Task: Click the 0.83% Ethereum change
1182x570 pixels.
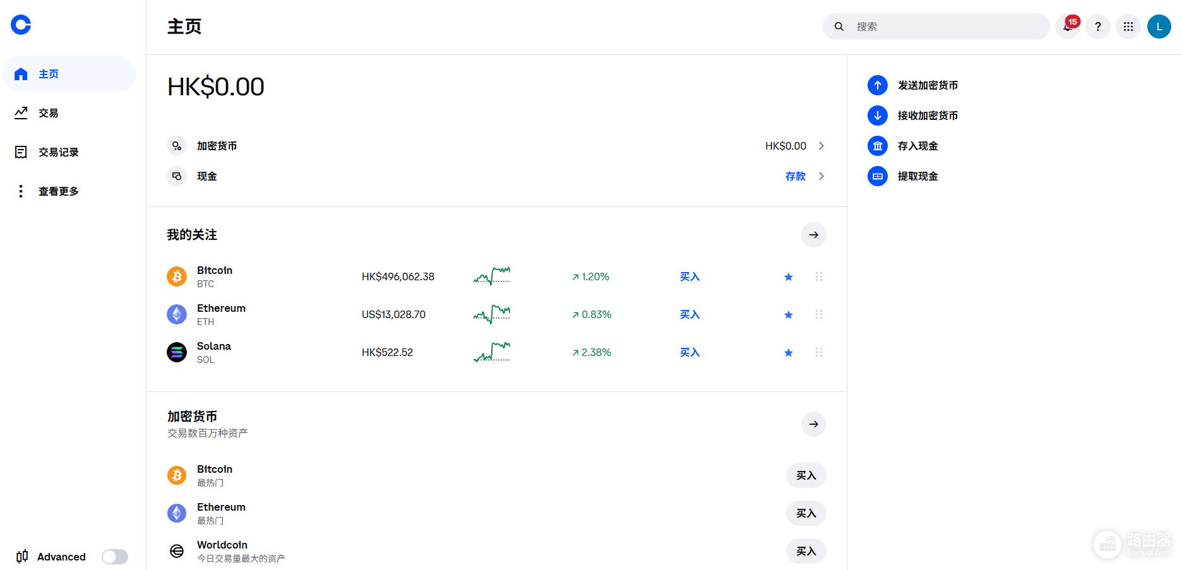Action: [x=592, y=314]
